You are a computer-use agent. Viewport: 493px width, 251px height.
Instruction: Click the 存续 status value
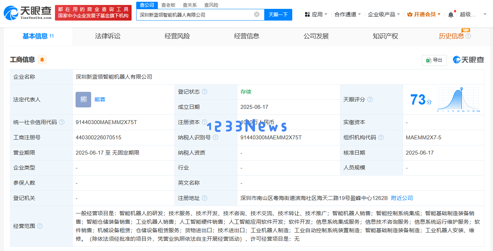pyautogui.click(x=246, y=92)
